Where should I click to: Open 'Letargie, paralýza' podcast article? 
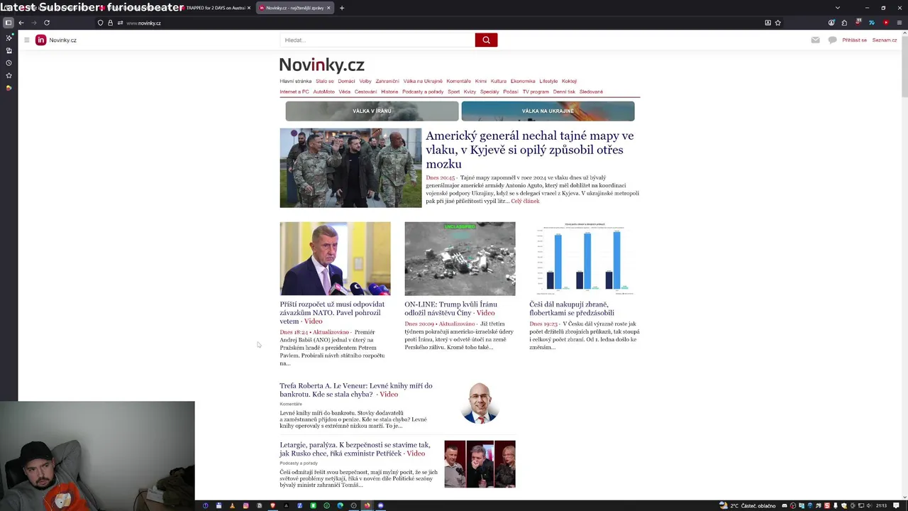point(355,449)
